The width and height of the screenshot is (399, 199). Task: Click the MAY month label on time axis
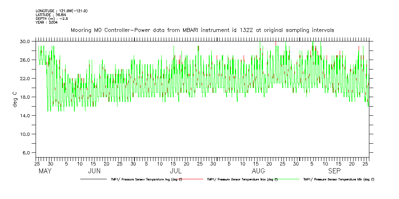[45, 171]
